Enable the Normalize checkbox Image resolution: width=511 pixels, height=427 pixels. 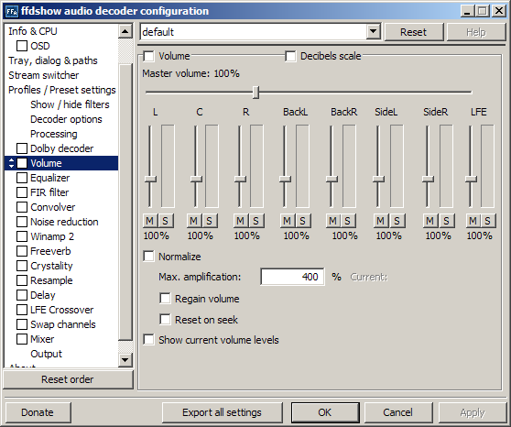[x=149, y=256]
